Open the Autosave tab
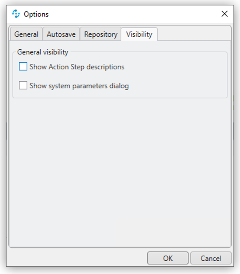 point(61,34)
